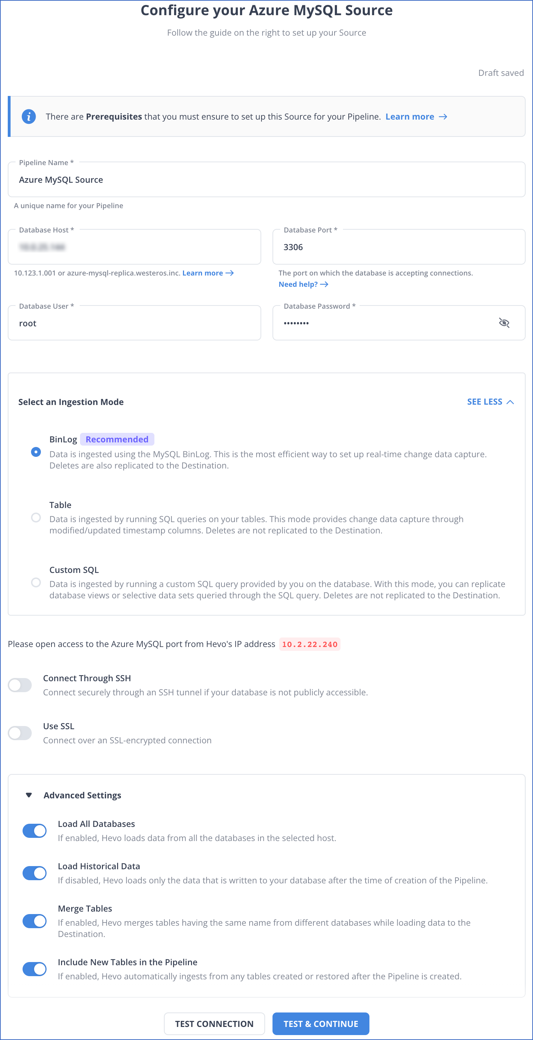533x1040 pixels.
Task: Turn off Include New Tables in the Pipeline
Action: tap(35, 969)
